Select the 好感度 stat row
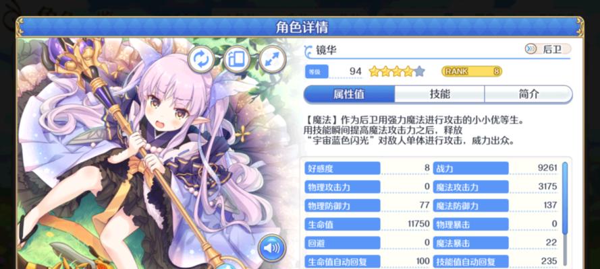 (367, 168)
